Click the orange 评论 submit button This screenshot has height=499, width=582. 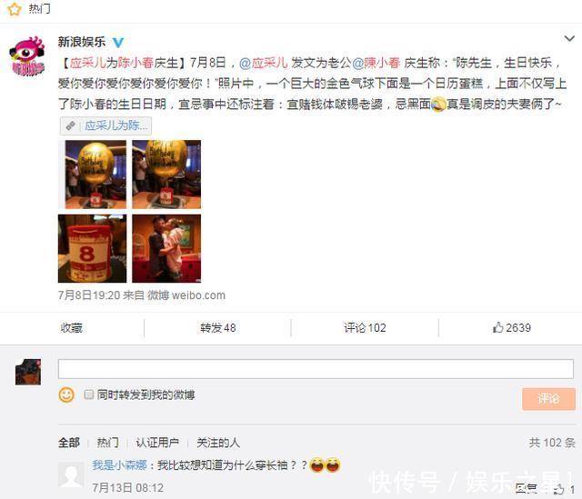point(548,399)
